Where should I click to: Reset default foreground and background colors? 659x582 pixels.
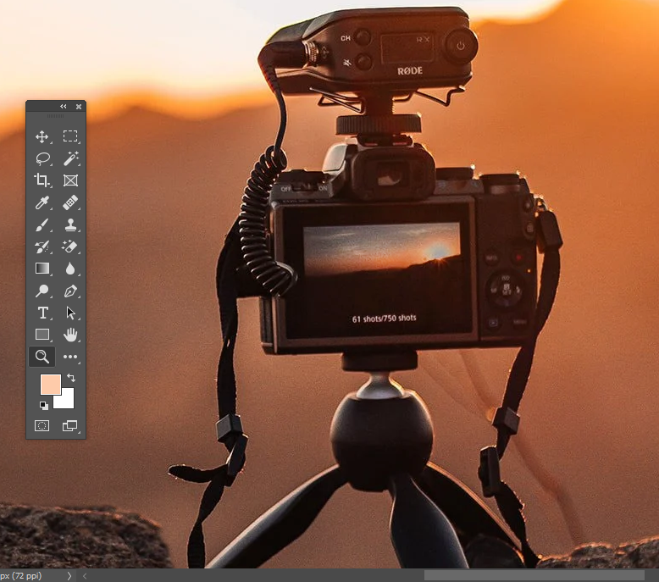tap(44, 405)
